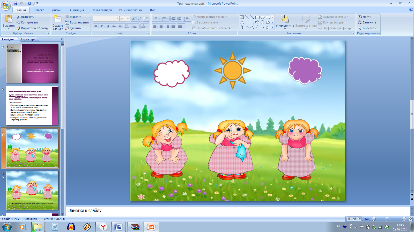
Task: Align text right
Action: (167, 26)
